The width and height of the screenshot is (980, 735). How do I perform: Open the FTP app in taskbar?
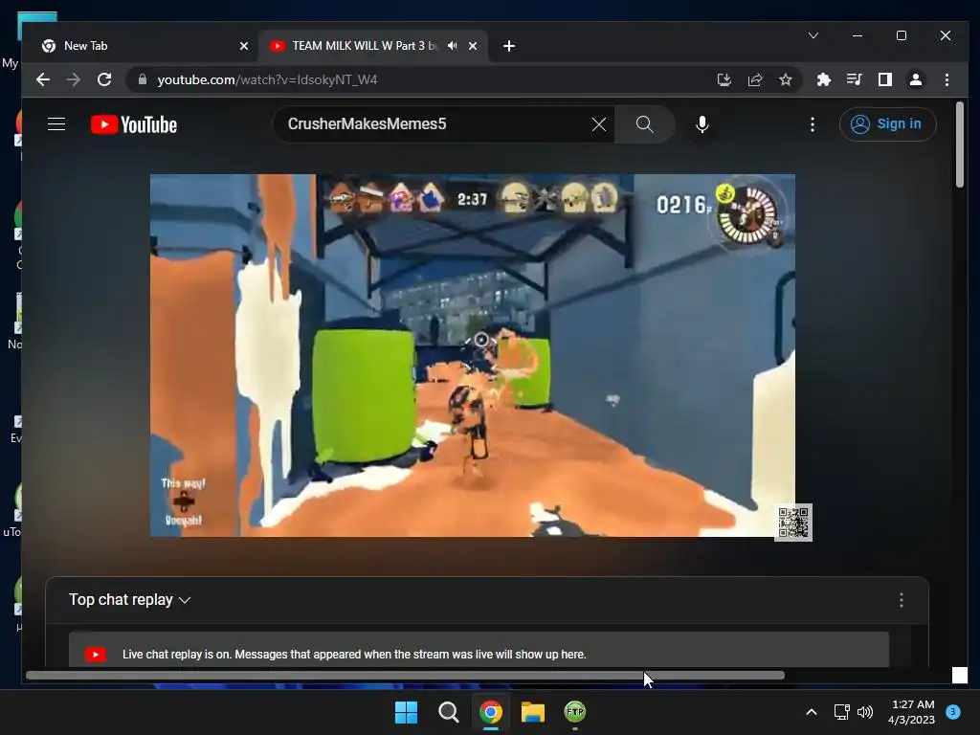575,711
